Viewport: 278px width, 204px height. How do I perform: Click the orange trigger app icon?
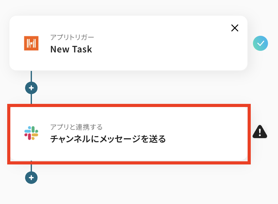(x=31, y=43)
